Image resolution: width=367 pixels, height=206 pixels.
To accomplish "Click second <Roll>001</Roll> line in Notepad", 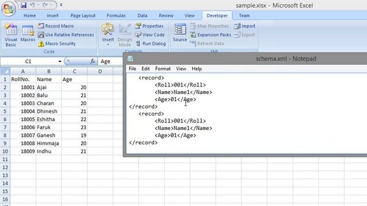I will tap(180, 121).
